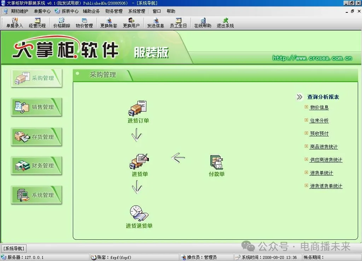
Task: Open 物价管理 in the toolbar
Action: (x=84, y=23)
